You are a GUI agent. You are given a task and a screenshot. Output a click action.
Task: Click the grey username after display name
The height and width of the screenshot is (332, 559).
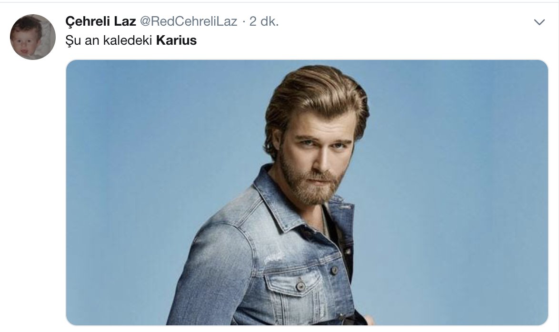[x=188, y=21]
